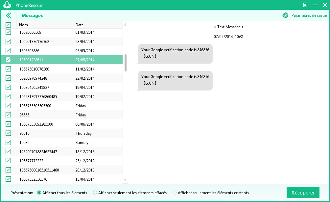Uncheck the 1308805886 checkbox
Image resolution: width=330 pixels, height=202 pixels.
pyautogui.click(x=8, y=51)
